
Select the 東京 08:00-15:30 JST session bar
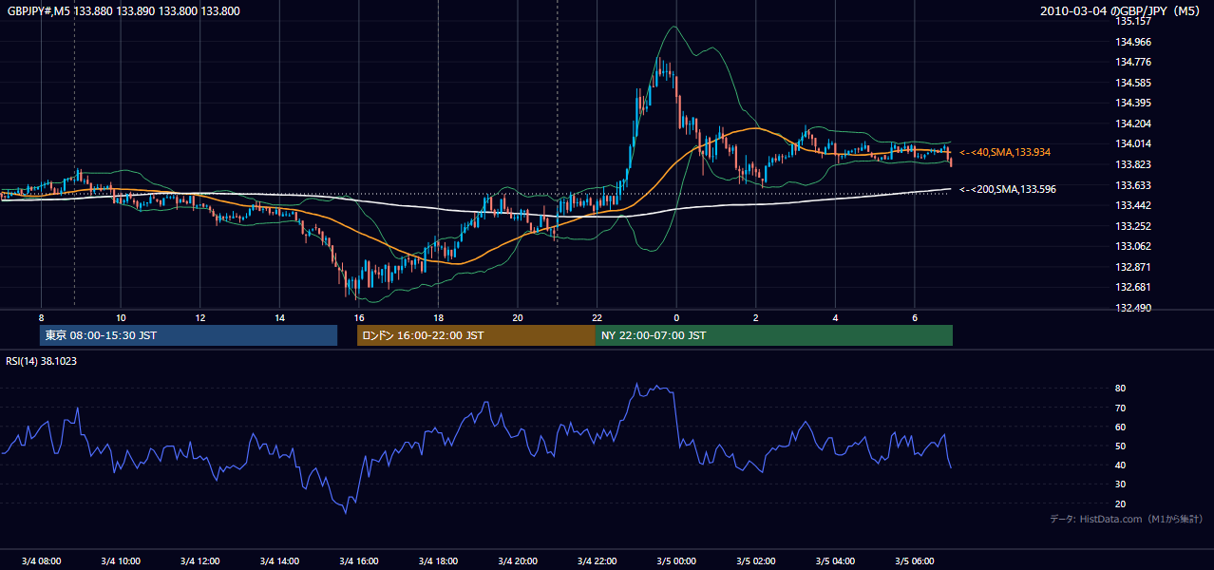(188, 335)
